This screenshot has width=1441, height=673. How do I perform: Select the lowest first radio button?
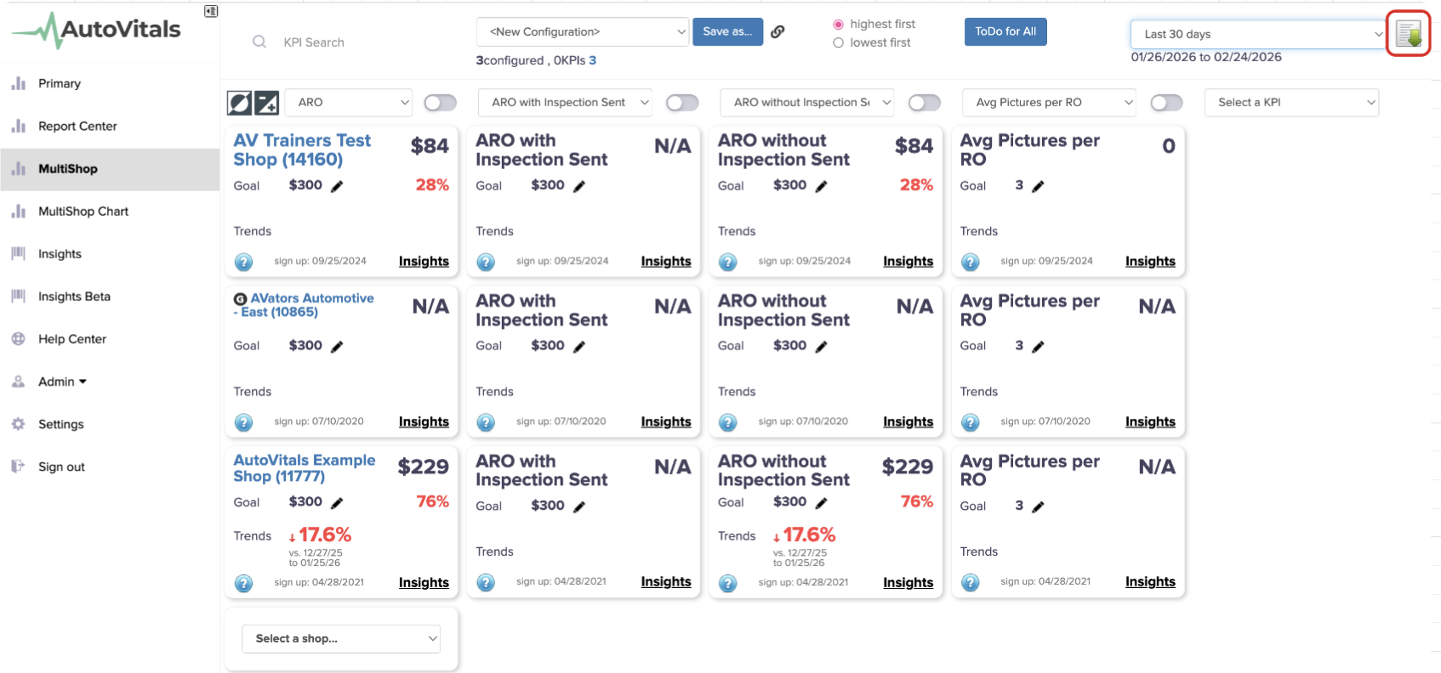839,42
